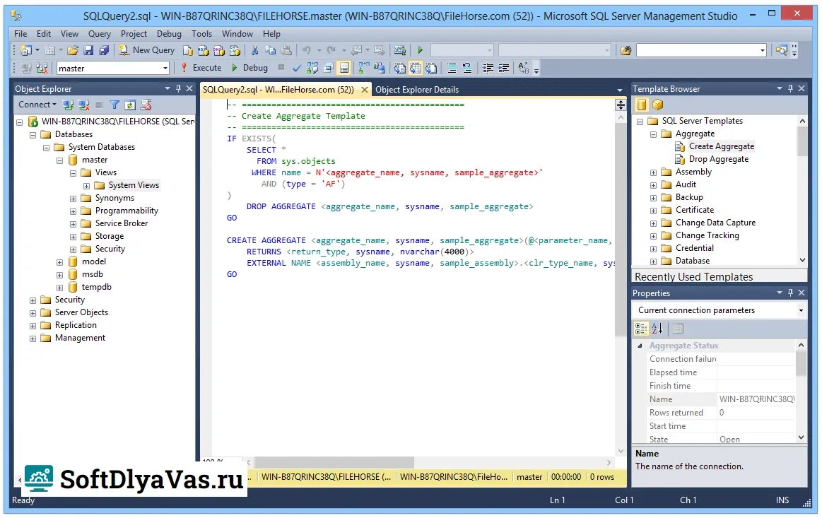
Task: Click the Increase Indent icon
Action: click(504, 68)
